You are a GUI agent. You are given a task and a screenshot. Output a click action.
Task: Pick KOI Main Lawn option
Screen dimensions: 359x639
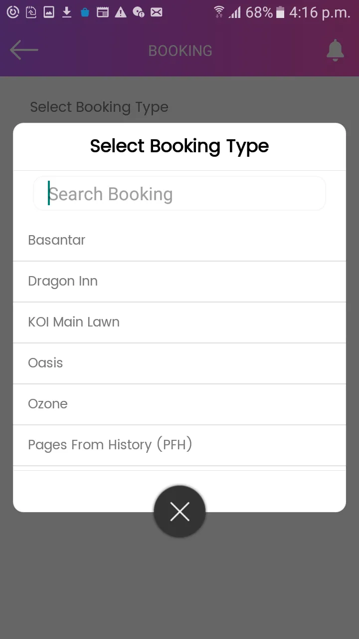click(x=179, y=322)
